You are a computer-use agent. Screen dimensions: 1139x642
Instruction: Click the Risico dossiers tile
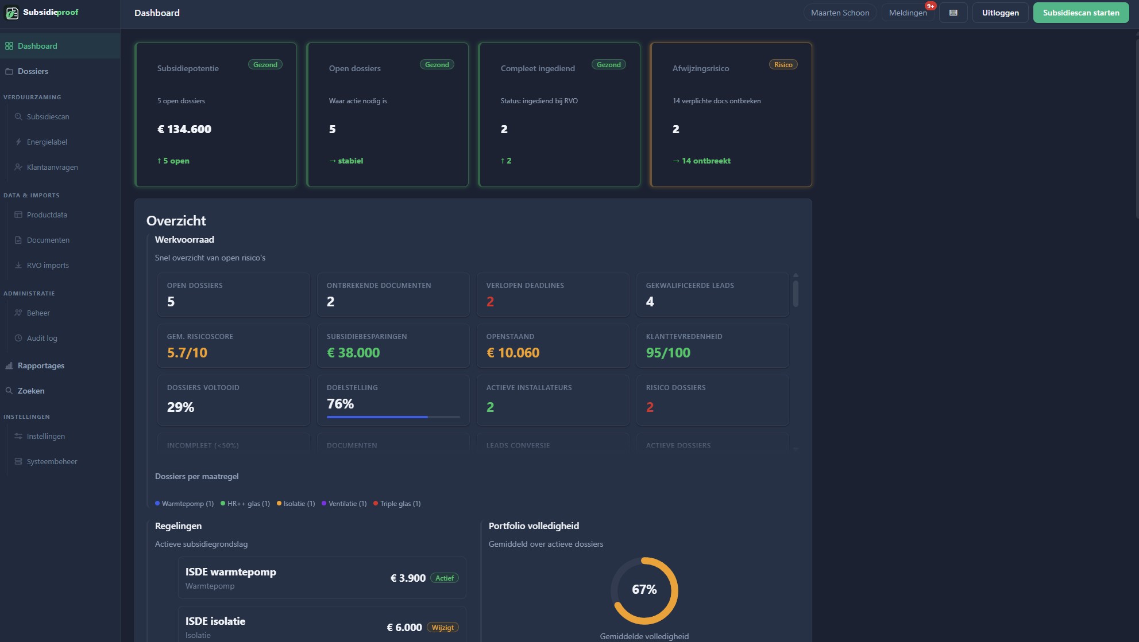[713, 400]
